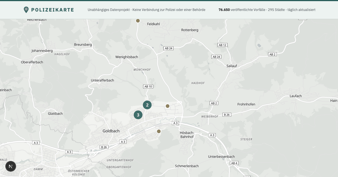338x177 pixels.
Task: Click the WEIBERHOF locality label
Action: (210, 116)
